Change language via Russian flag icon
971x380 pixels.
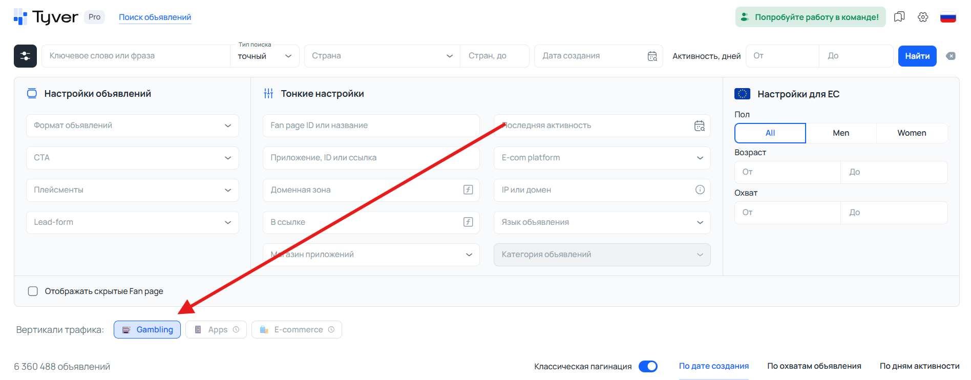[948, 17]
